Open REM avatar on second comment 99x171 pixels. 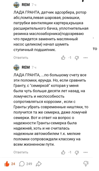[x=16, y=67]
